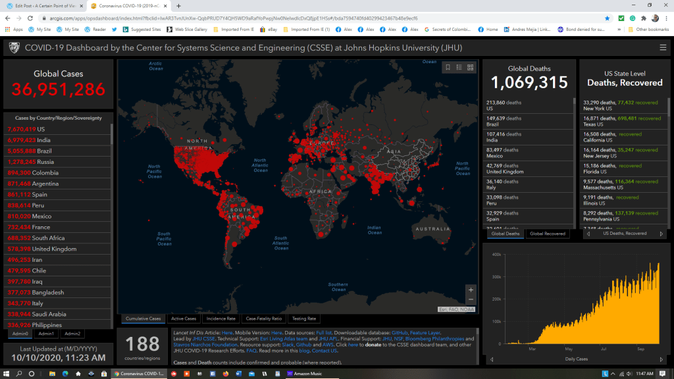
Task: Select the Admin2 level toggle
Action: [x=72, y=334]
